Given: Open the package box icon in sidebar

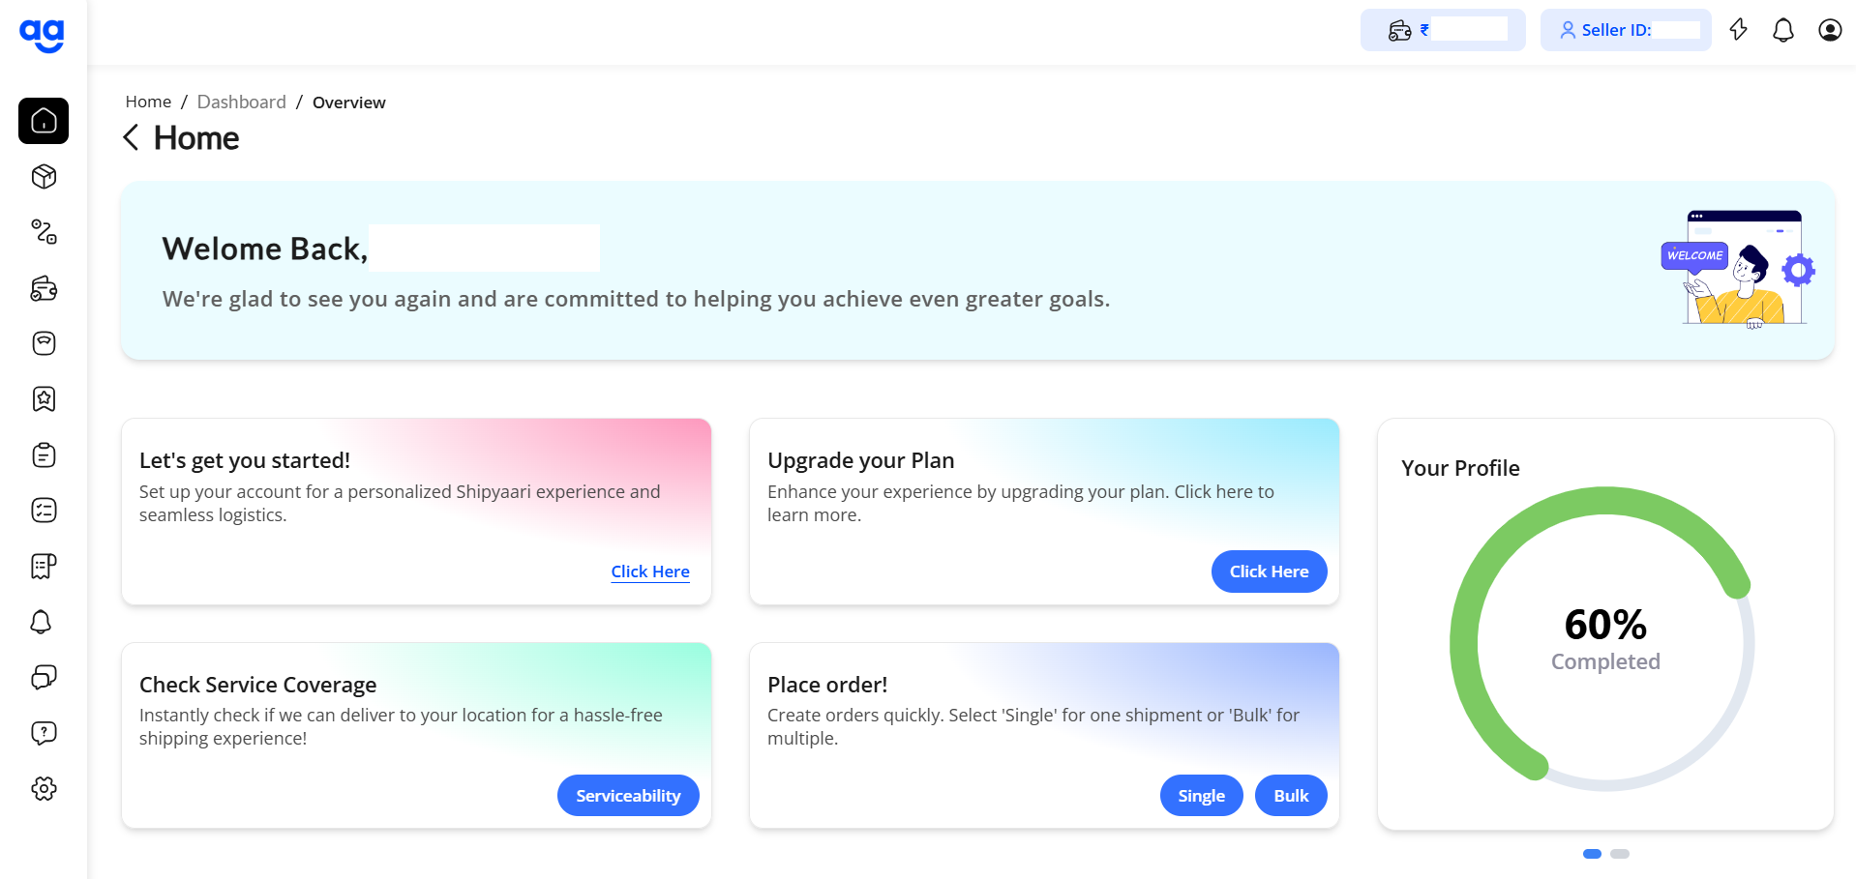Looking at the screenshot, I should [x=44, y=176].
